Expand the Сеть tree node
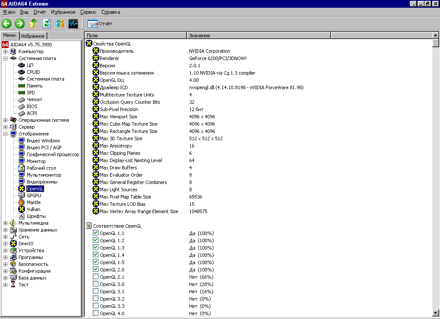This screenshot has width=440, height=319. click(x=5, y=237)
